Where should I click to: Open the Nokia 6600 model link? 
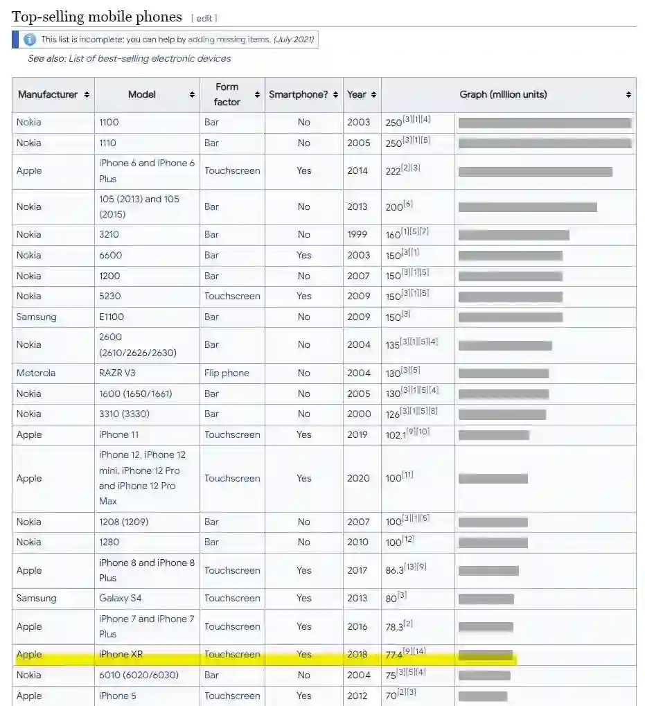coord(110,255)
